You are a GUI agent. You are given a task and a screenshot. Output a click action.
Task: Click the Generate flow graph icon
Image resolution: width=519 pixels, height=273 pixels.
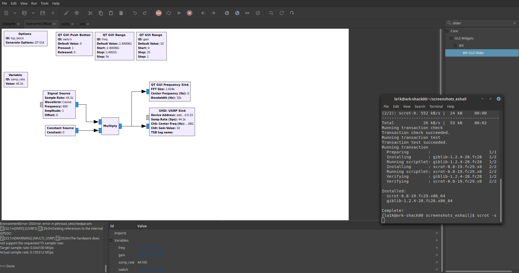tap(169, 13)
